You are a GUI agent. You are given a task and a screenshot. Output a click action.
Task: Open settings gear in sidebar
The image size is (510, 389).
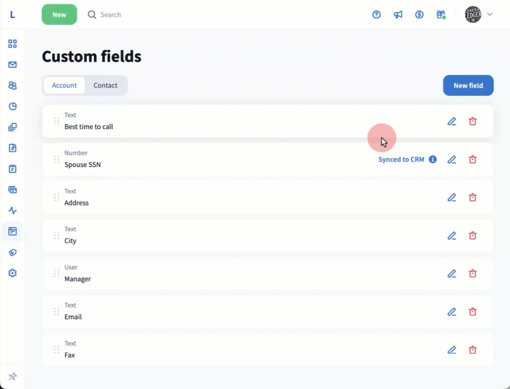pyautogui.click(x=13, y=273)
